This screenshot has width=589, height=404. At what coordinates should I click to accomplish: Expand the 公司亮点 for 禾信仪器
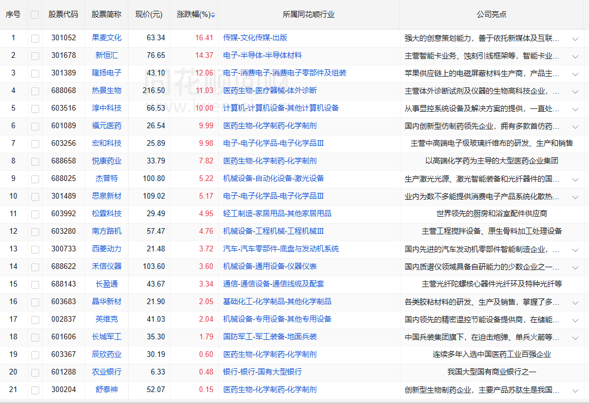[575, 268]
